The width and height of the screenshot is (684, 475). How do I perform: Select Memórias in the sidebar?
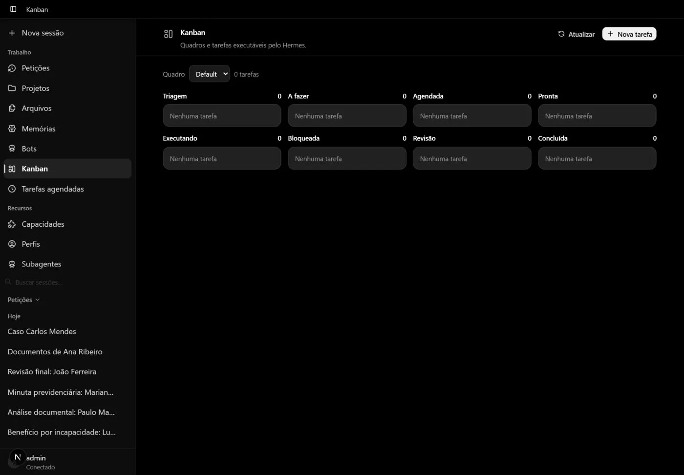pos(67,129)
